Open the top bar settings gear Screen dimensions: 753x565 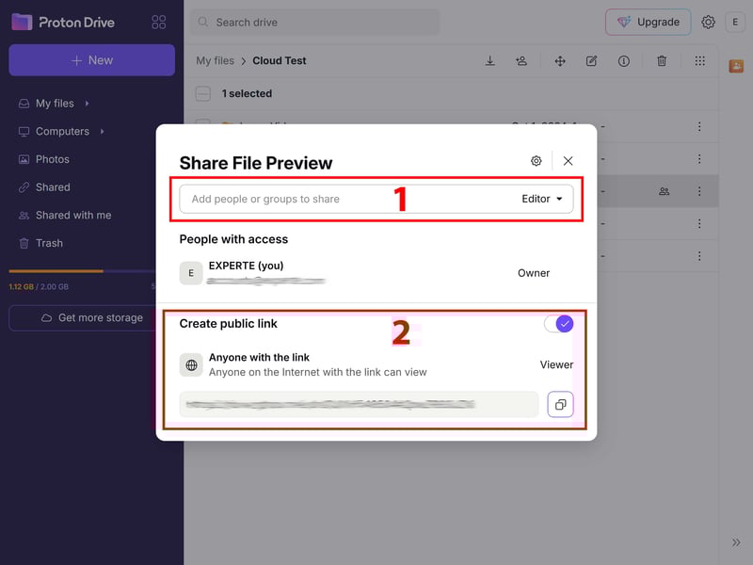[708, 22]
